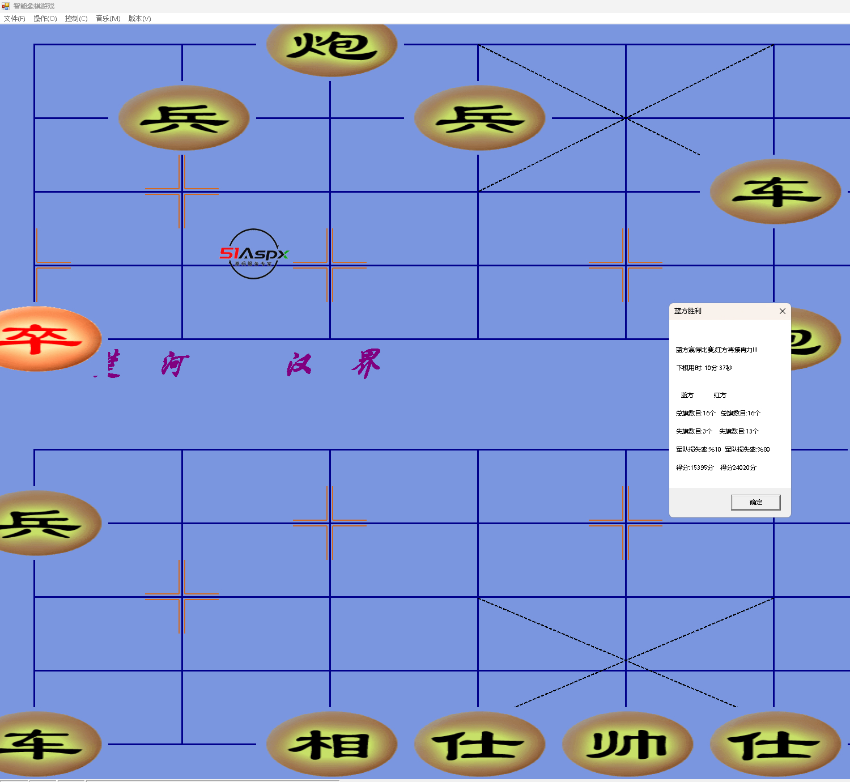Screen dimensions: 850x782
Task: Click the 失旗数目:13个 value
Action: 739,431
